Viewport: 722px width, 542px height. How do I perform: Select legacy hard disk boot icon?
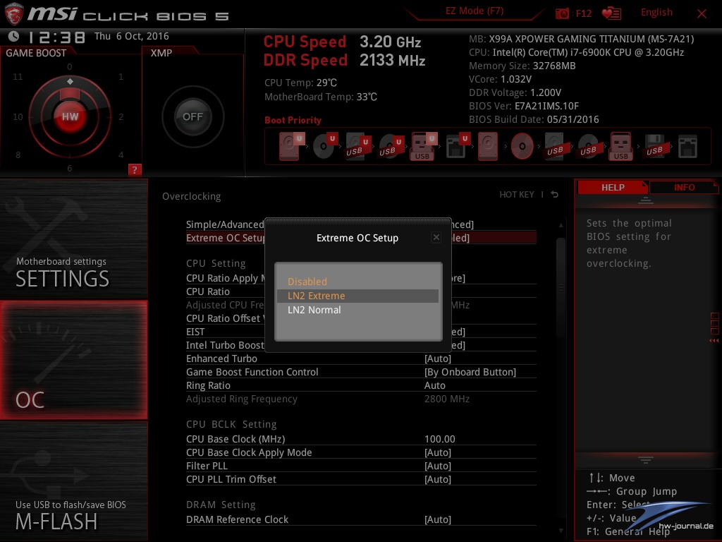pos(488,146)
